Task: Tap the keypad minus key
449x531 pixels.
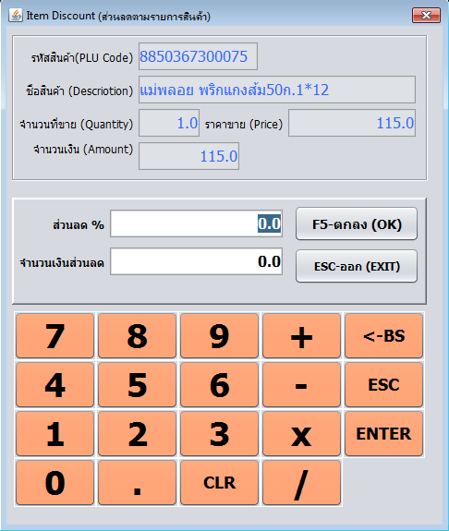Action: [x=301, y=385]
